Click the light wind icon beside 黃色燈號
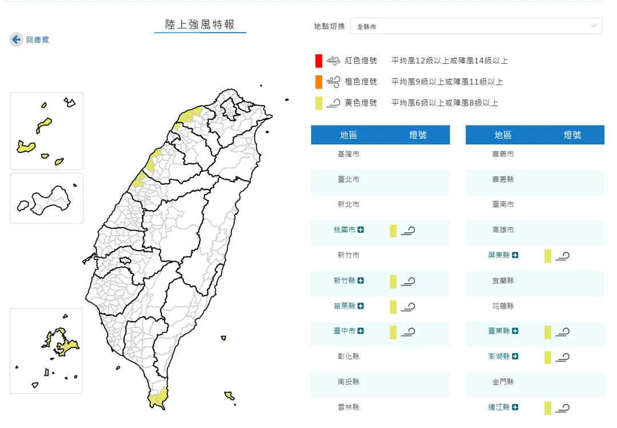The width and height of the screenshot is (617, 428). click(333, 103)
